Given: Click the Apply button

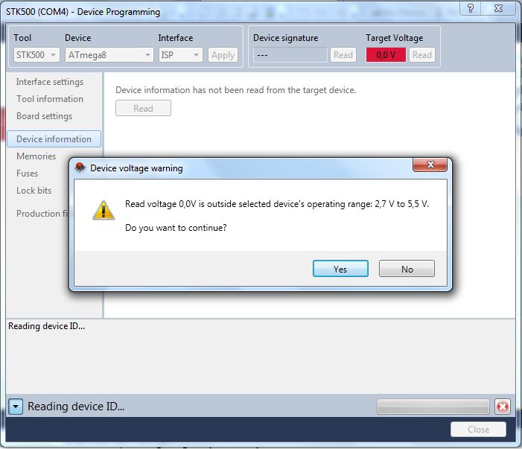Looking at the screenshot, I should click(223, 55).
